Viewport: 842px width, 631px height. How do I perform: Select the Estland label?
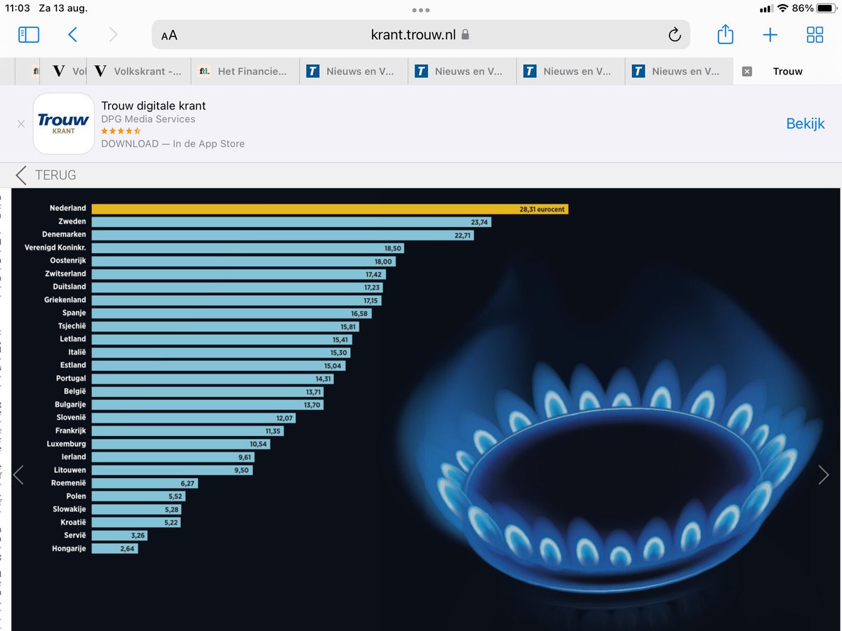point(73,365)
